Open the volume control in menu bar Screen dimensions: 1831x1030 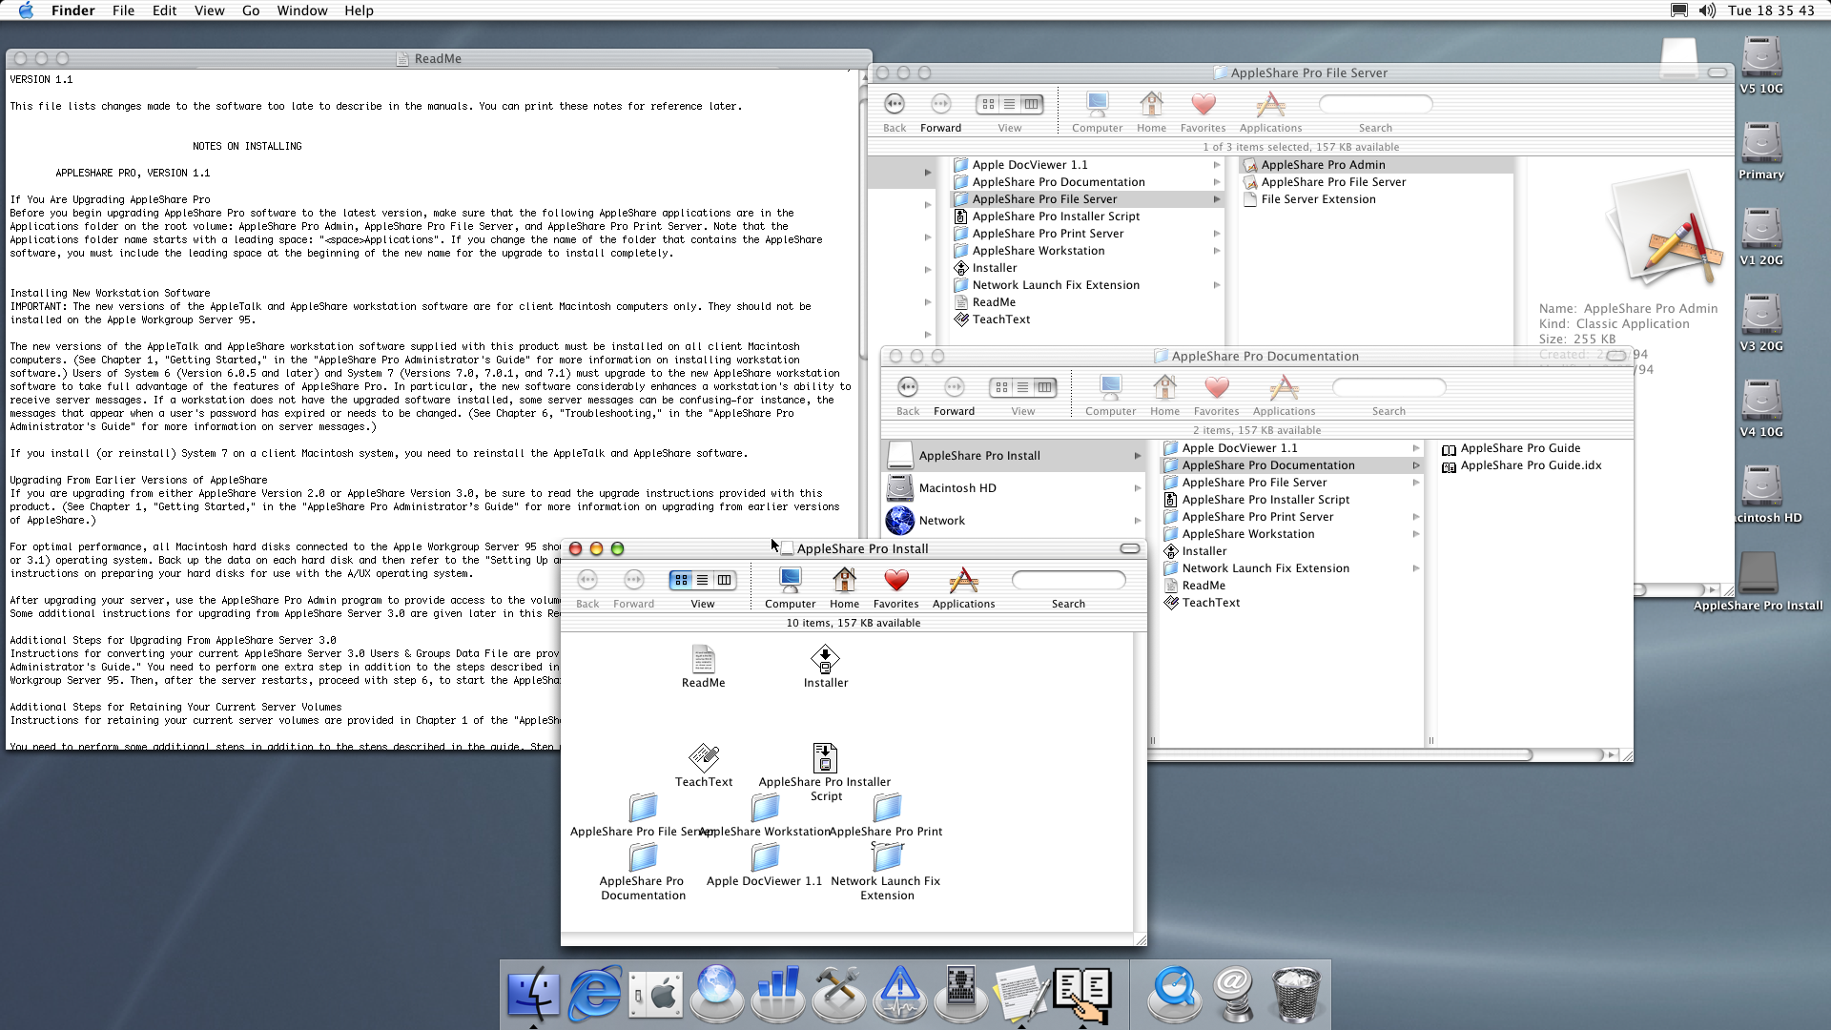pyautogui.click(x=1707, y=10)
